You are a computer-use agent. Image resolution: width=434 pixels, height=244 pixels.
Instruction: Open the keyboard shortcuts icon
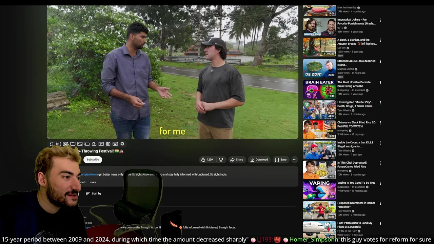(x=115, y=144)
